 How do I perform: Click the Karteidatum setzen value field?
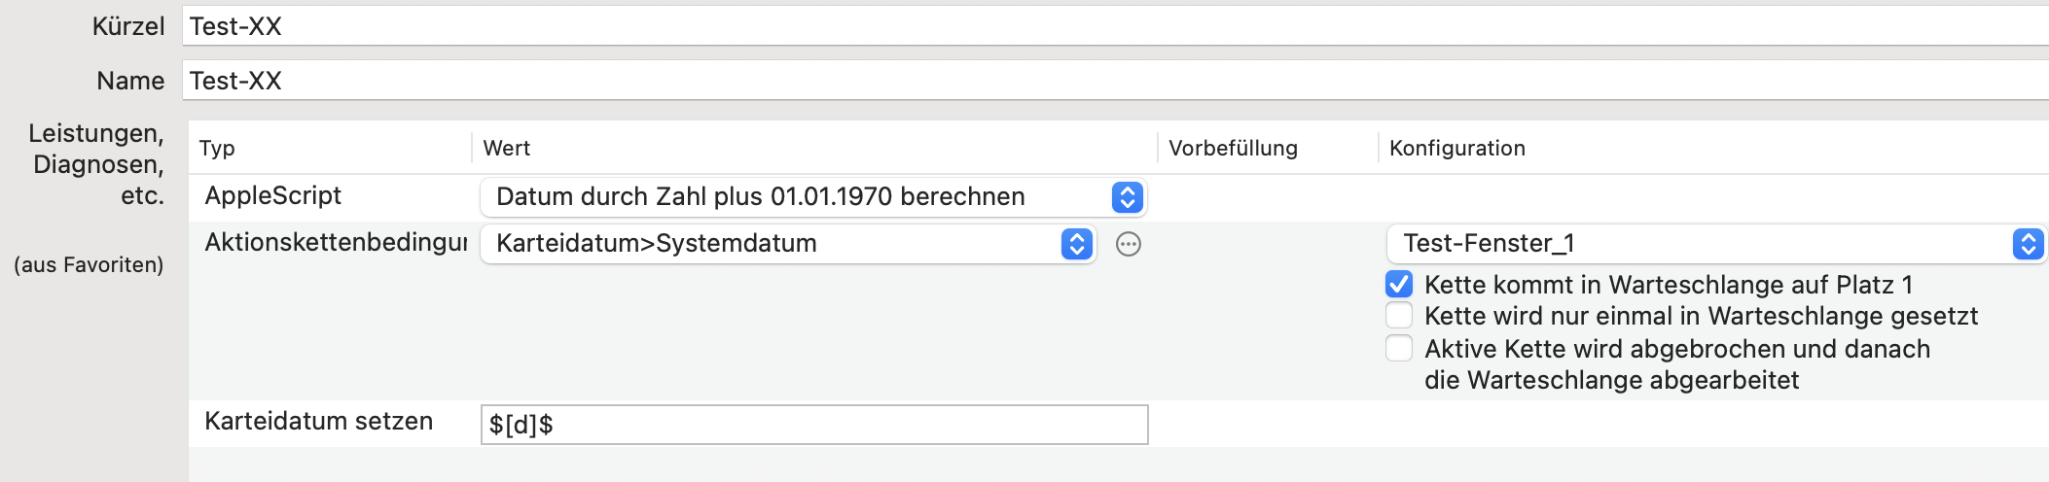814,425
